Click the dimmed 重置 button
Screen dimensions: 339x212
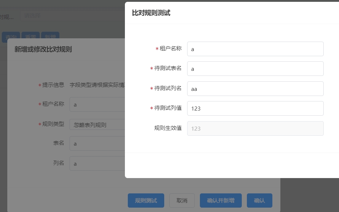[31, 35]
